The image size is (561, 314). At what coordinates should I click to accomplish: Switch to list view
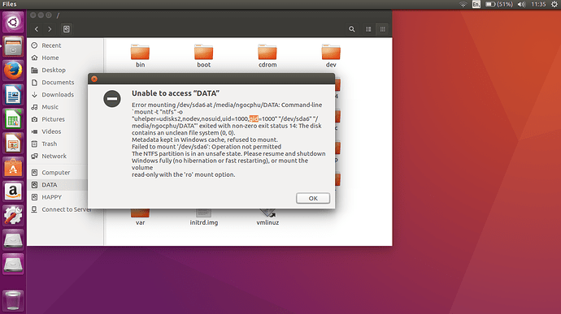(x=368, y=29)
